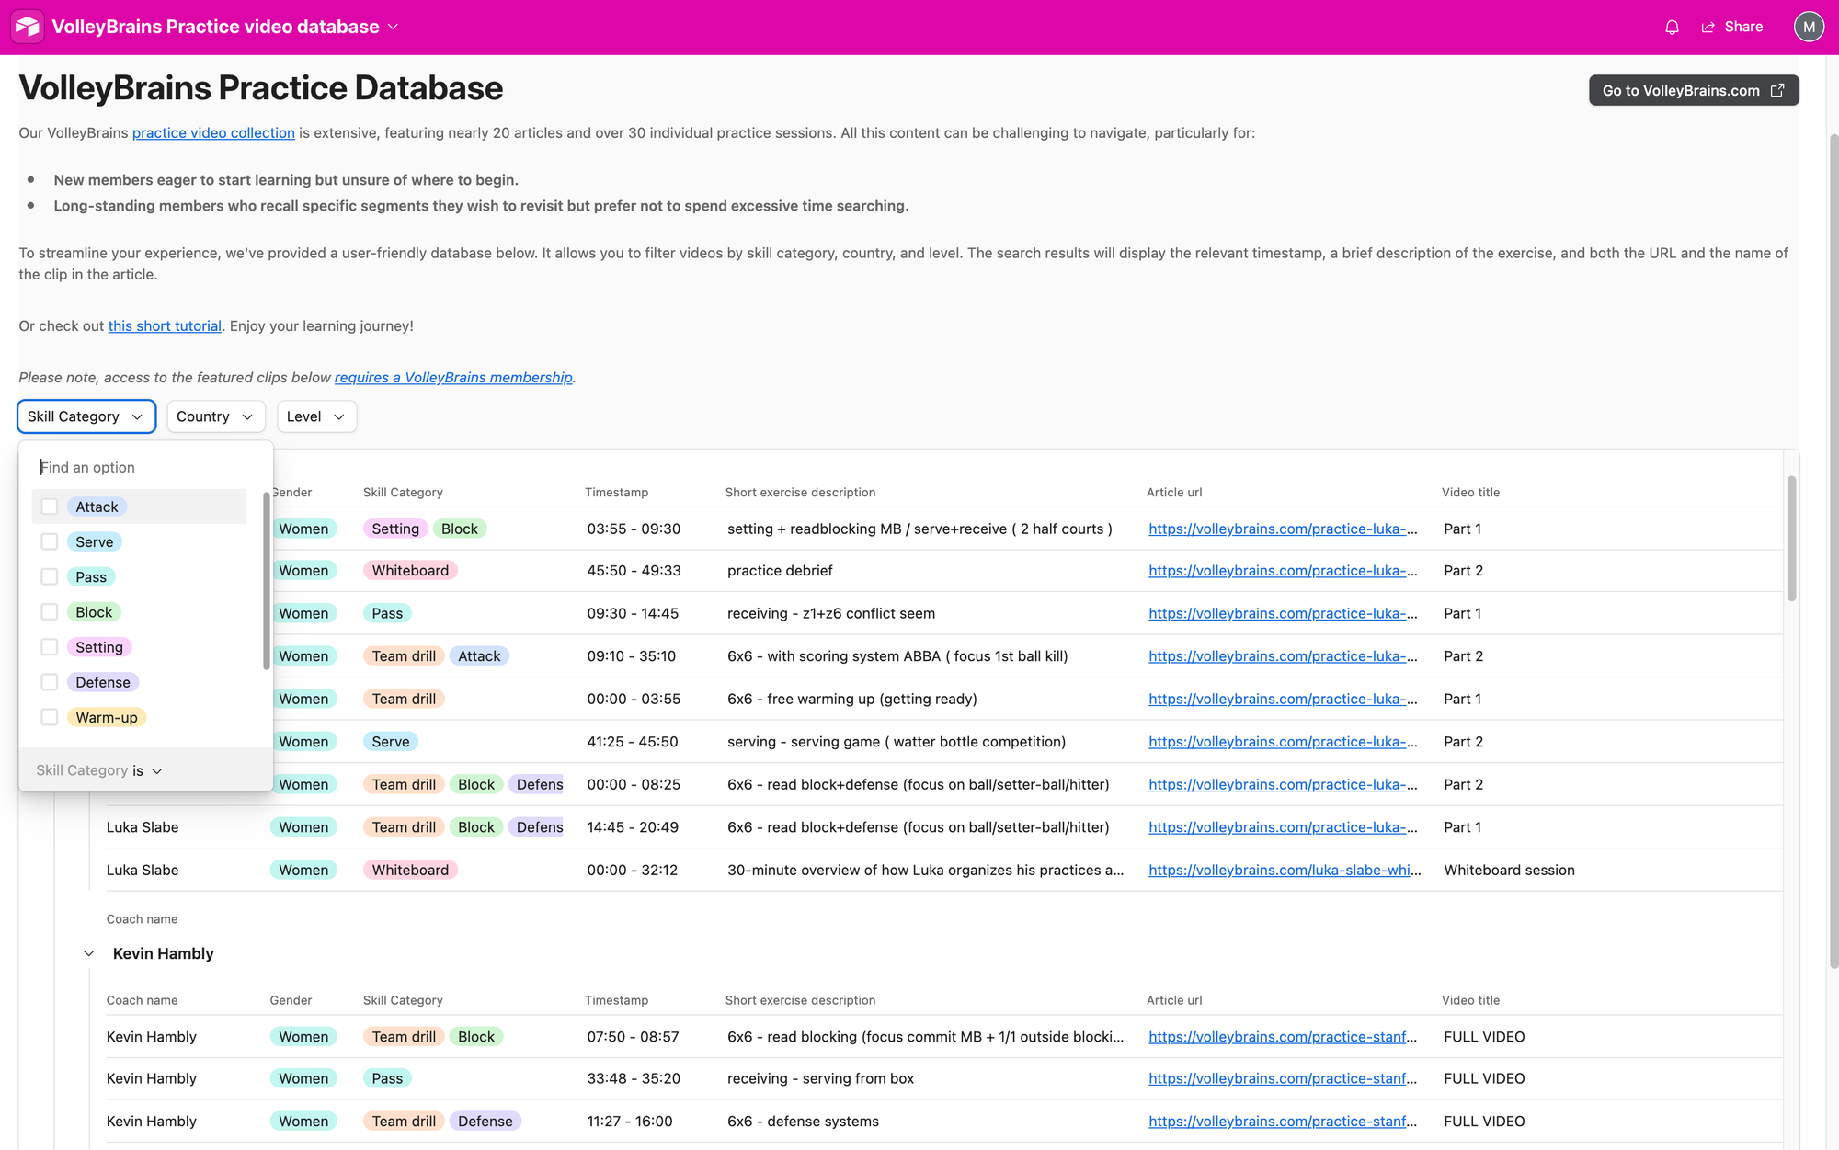Open the Level filter dropdown
1839x1150 pixels.
315,416
